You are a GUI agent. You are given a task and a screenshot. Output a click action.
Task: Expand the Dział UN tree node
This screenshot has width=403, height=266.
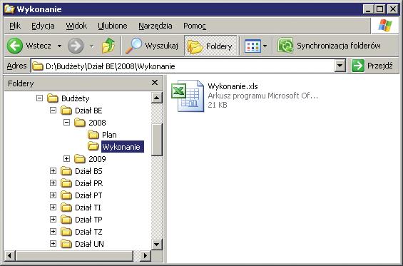pyautogui.click(x=53, y=244)
